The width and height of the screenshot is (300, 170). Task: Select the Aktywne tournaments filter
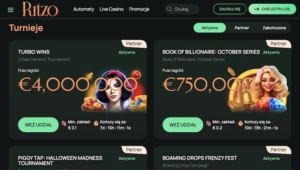[210, 28]
